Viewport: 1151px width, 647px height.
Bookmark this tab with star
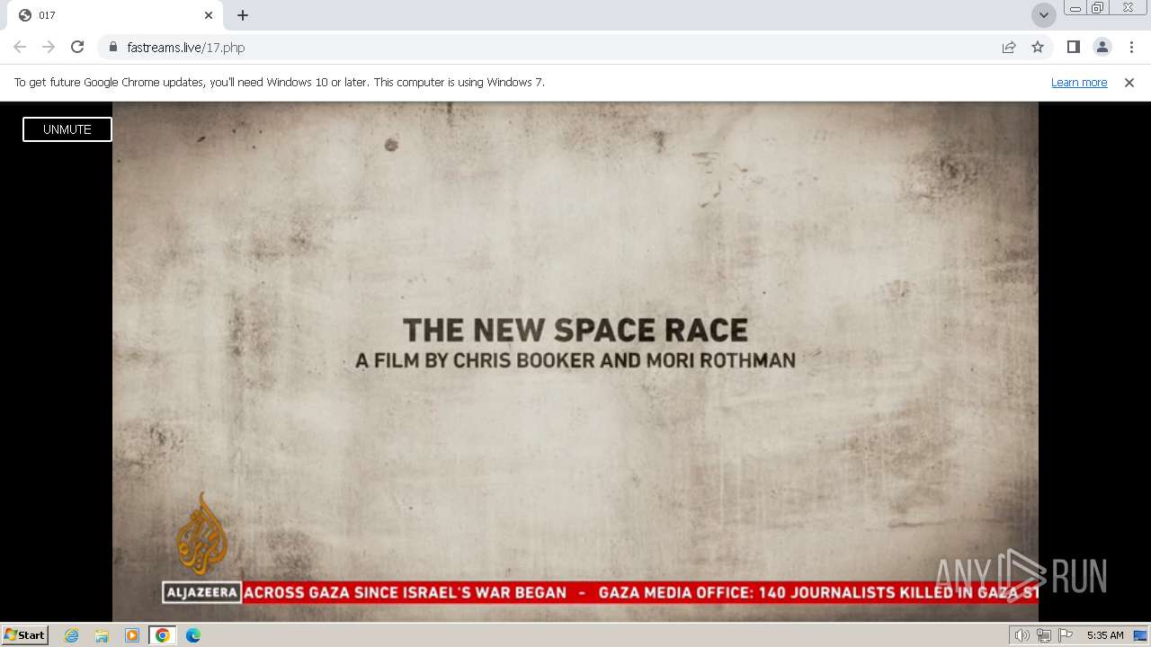(1038, 47)
